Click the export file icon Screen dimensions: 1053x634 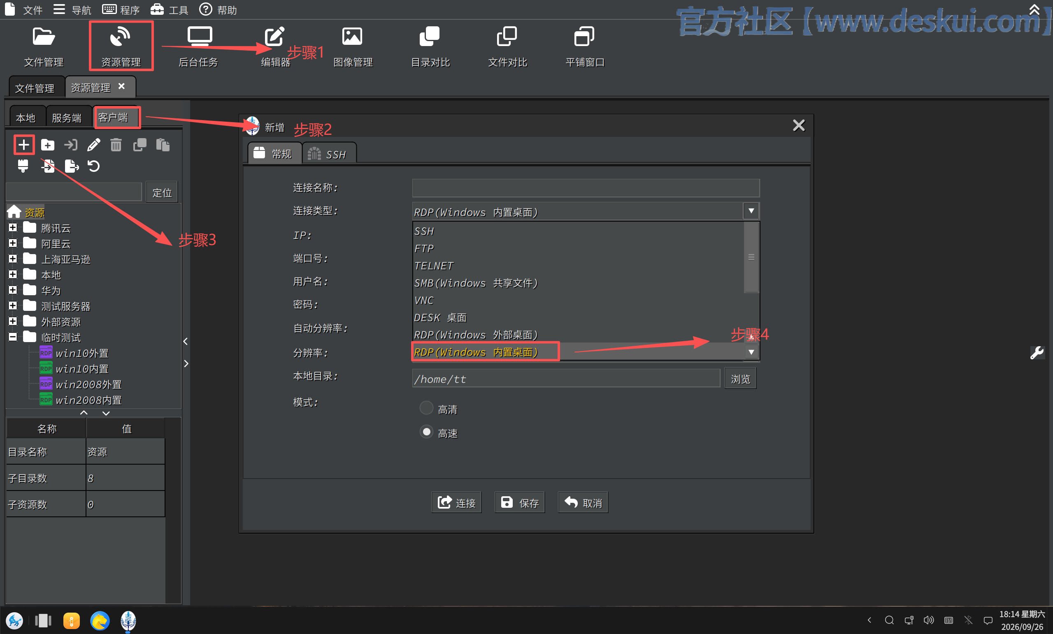click(71, 166)
